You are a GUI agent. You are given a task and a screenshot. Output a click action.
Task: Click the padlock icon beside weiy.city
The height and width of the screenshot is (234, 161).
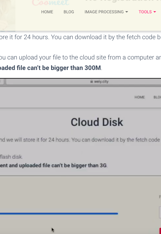coord(92,81)
